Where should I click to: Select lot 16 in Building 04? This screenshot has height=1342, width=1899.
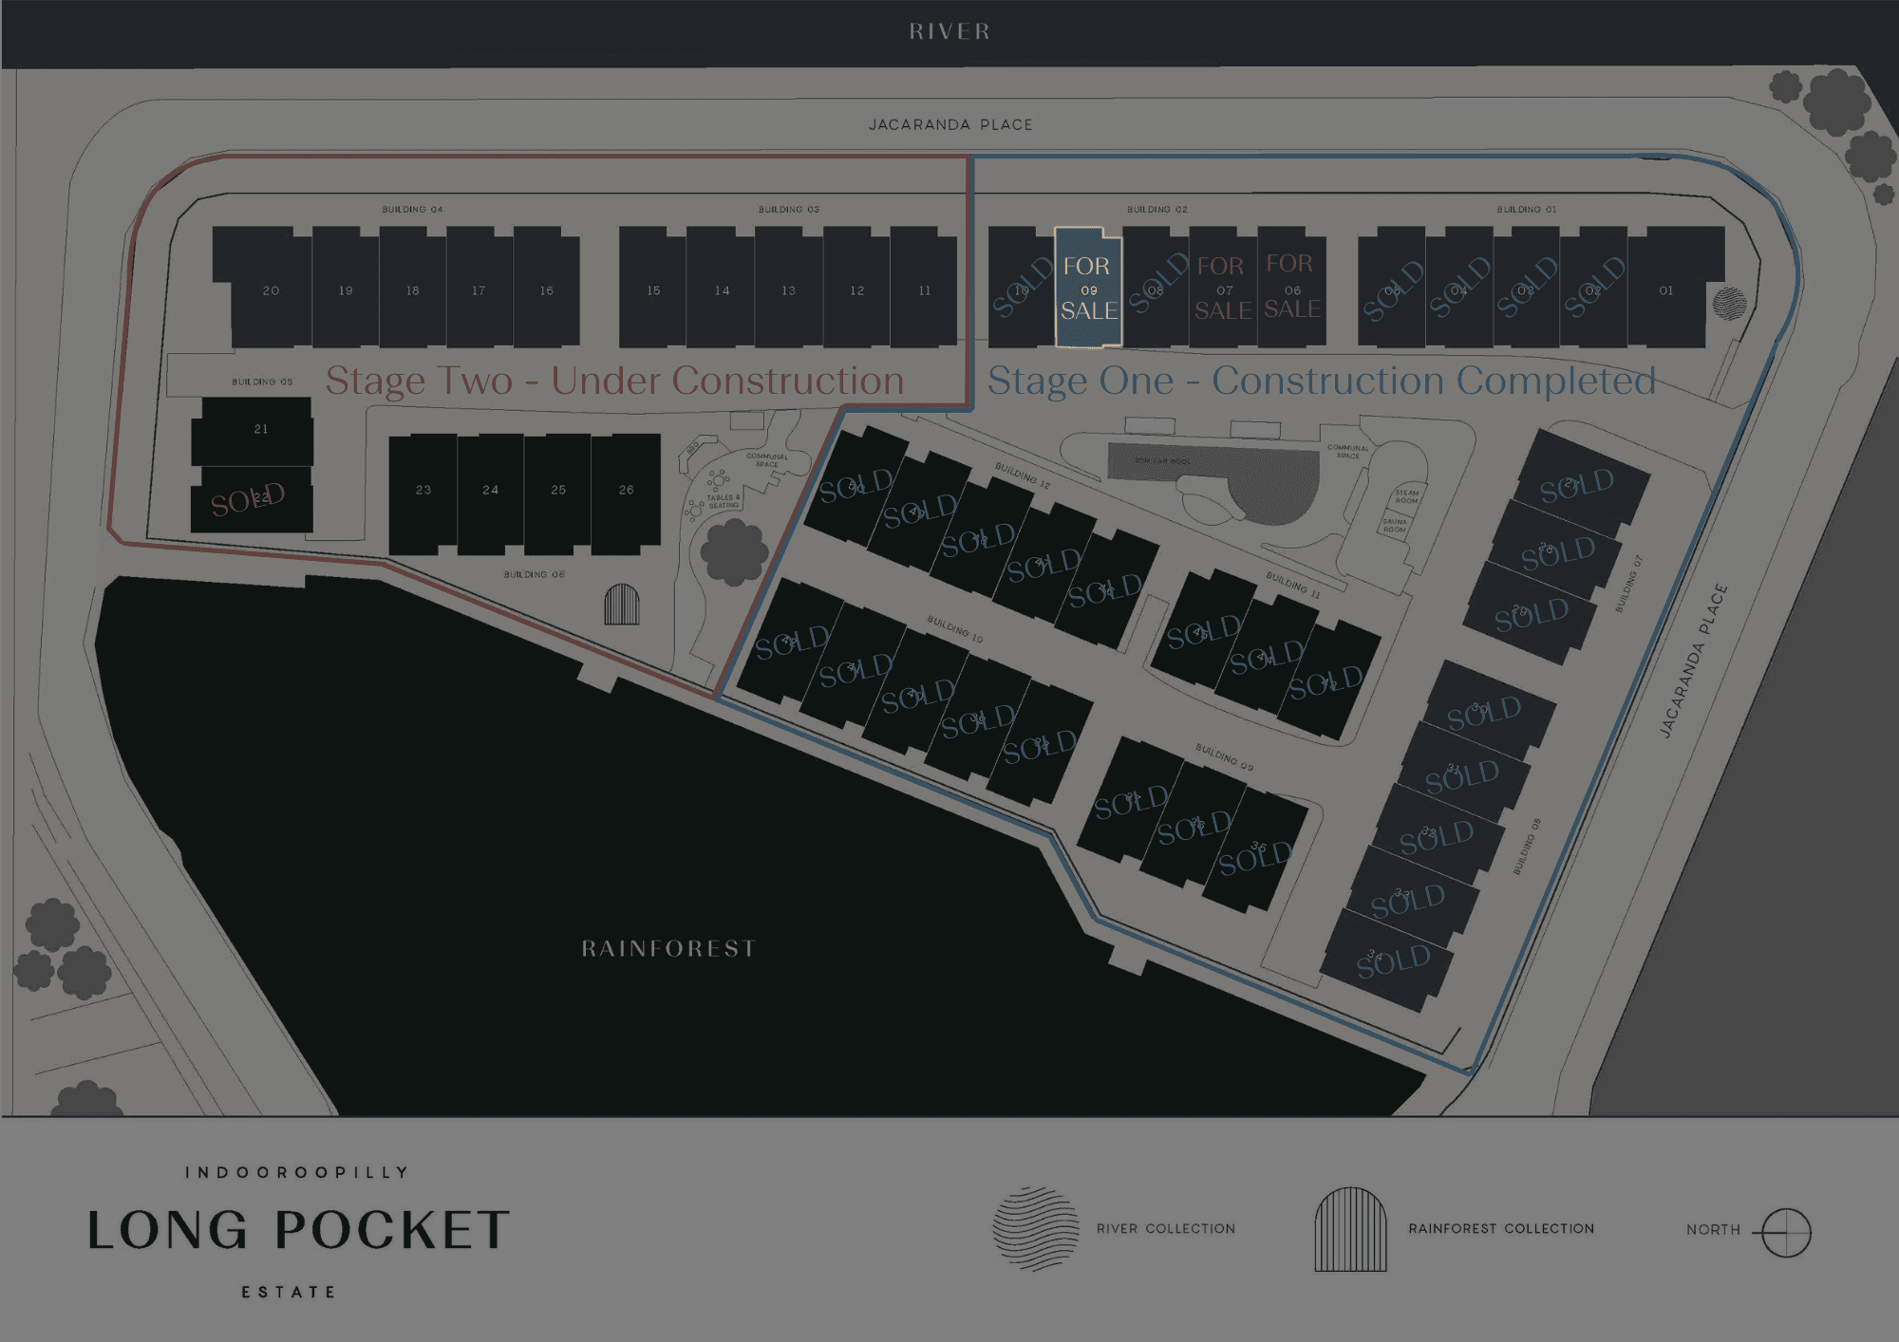[547, 288]
